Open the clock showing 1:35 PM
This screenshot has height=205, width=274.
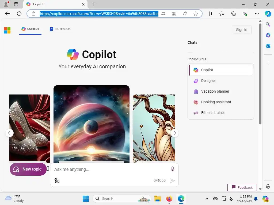coord(244,199)
